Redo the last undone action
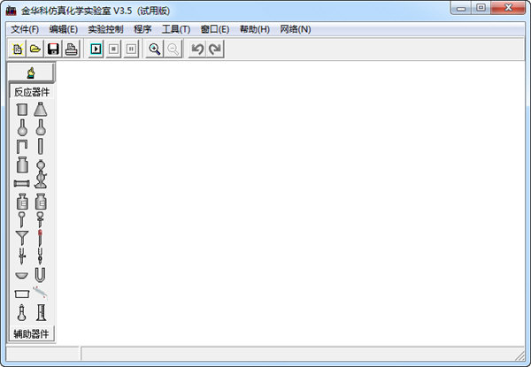531x367 pixels. [x=215, y=50]
